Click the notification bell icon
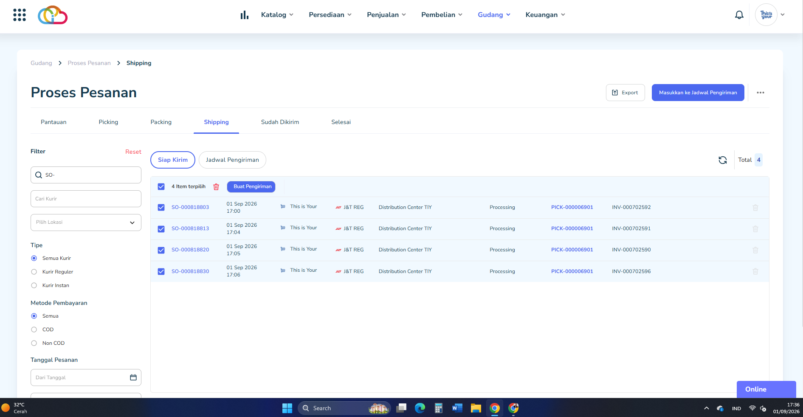The image size is (803, 417). pos(739,15)
